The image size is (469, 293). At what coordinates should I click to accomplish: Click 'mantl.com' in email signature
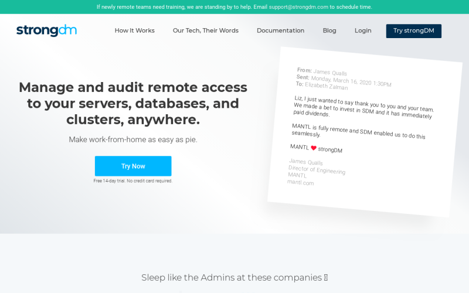click(300, 182)
